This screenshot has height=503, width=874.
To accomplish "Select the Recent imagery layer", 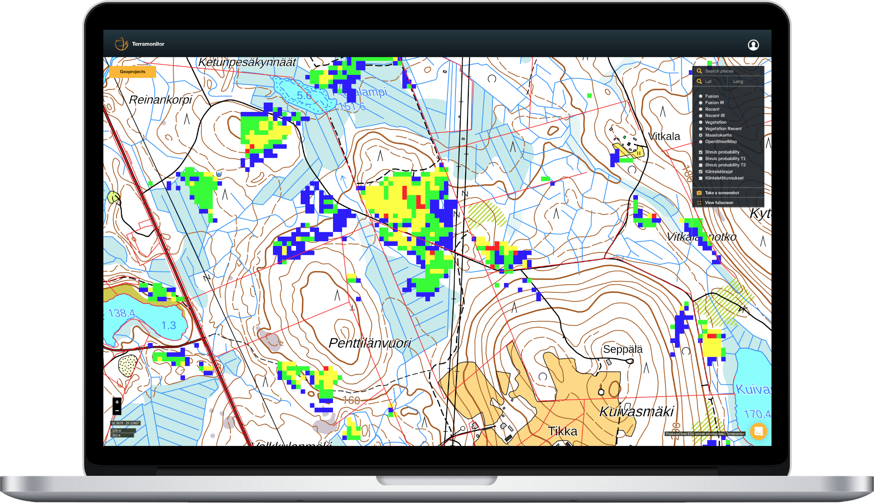I will 700,109.
